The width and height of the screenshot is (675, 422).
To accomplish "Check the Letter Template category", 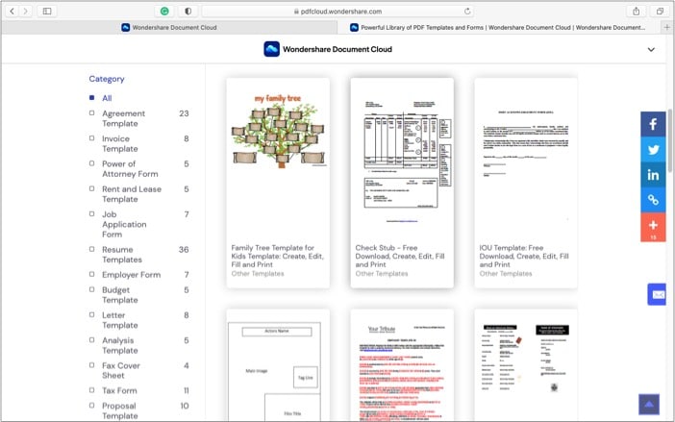I will (91, 315).
